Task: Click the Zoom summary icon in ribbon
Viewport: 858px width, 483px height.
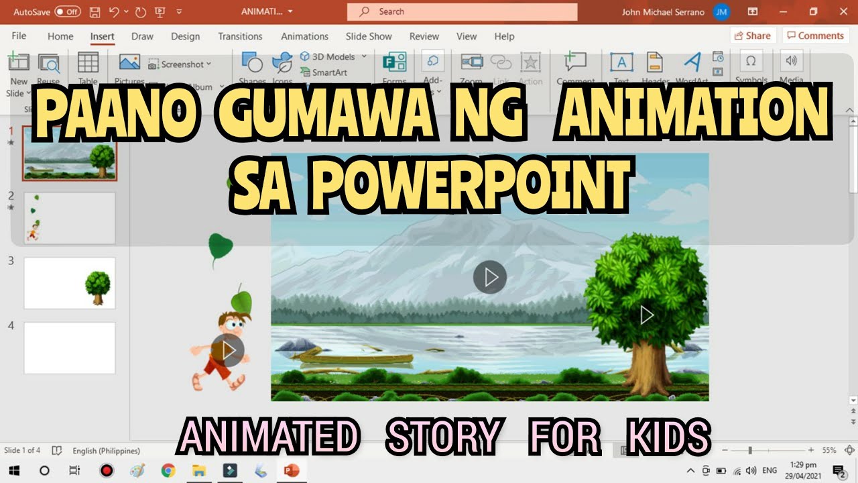Action: coord(472,62)
